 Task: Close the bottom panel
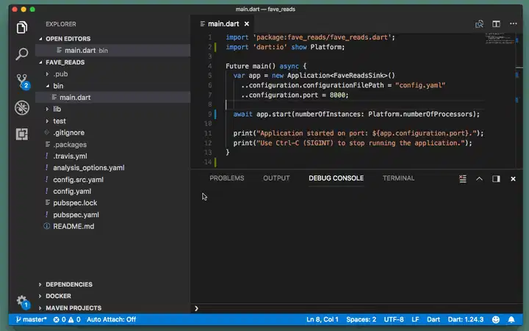click(x=513, y=178)
